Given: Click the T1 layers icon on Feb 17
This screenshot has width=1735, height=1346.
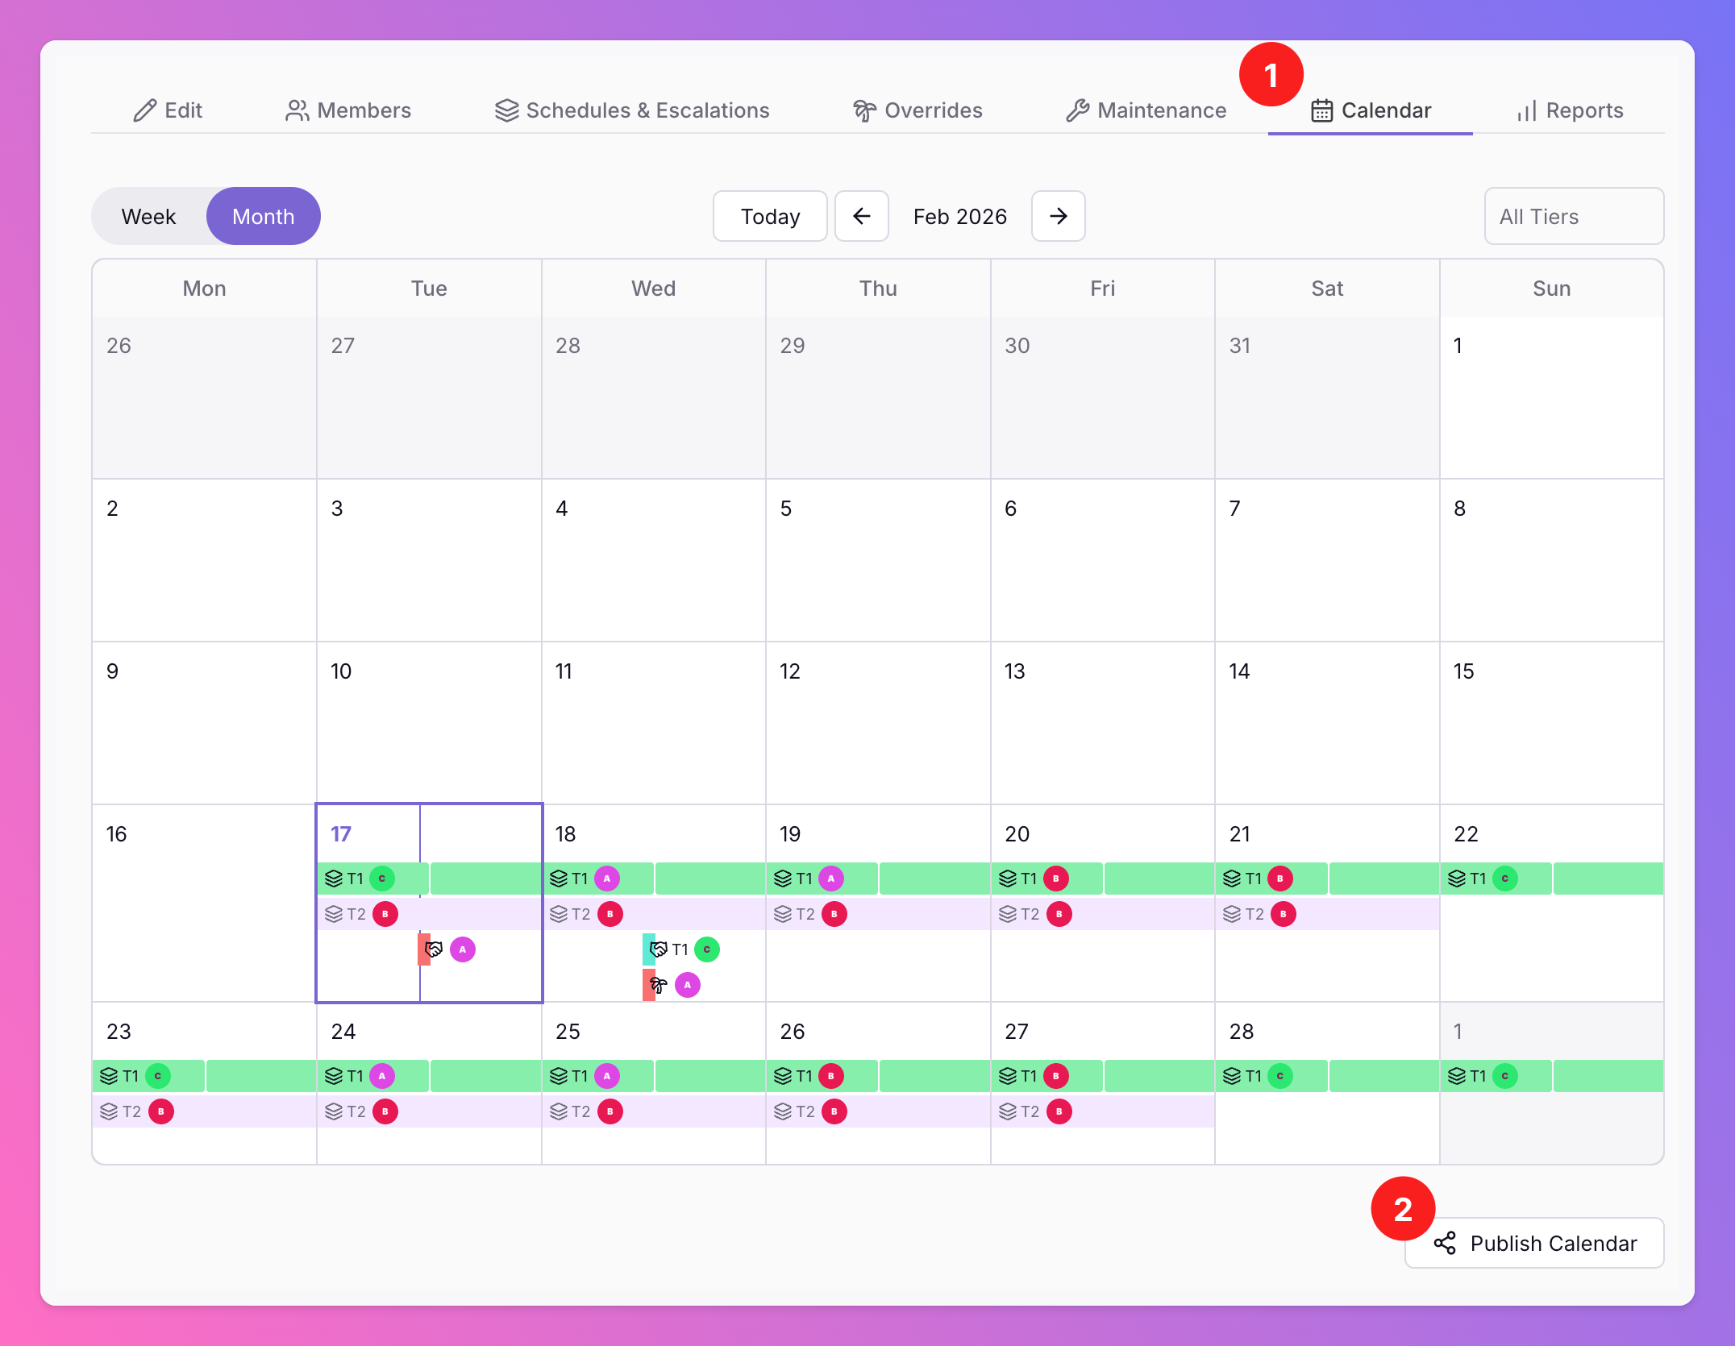Looking at the screenshot, I should [x=334, y=879].
